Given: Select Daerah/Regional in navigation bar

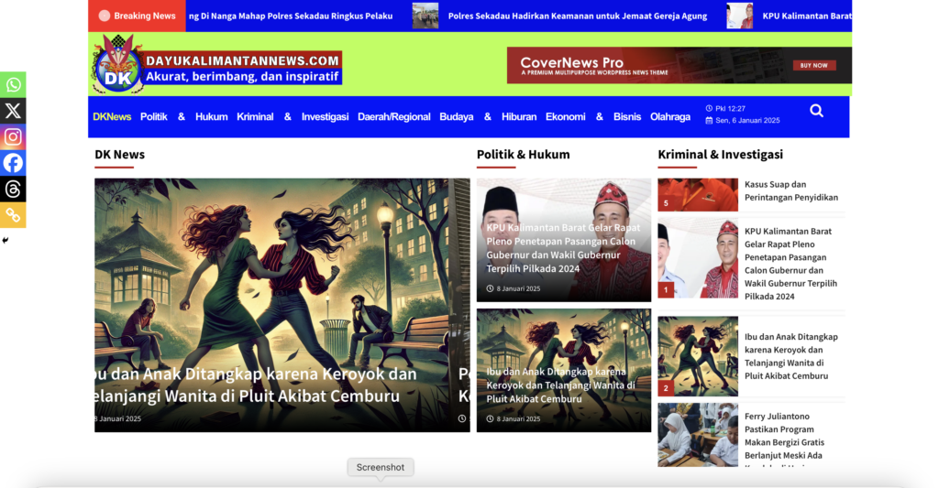Looking at the screenshot, I should pyautogui.click(x=393, y=117).
